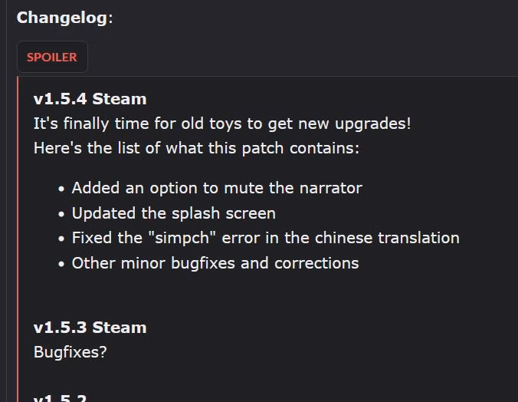
Task: Click the "Here's the list" sentence
Action: [x=196, y=148]
